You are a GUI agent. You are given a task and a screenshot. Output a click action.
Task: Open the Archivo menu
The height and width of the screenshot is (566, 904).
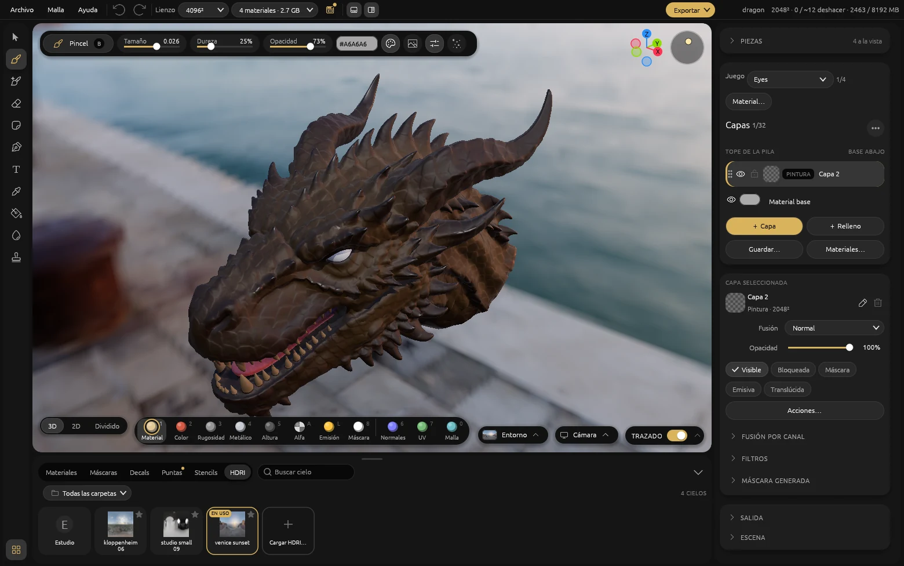22,10
